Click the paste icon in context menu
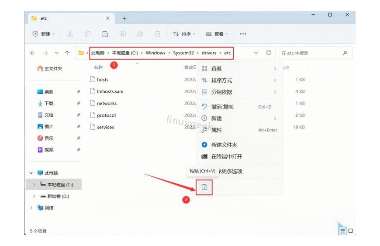The height and width of the screenshot is (246, 380). click(204, 187)
